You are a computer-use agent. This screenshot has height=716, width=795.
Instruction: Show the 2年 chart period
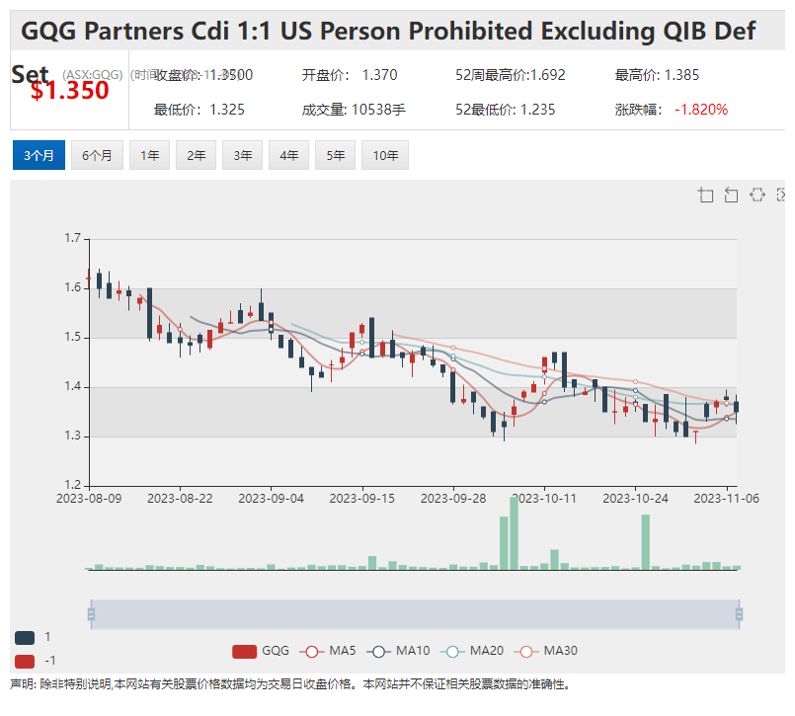[x=197, y=156]
